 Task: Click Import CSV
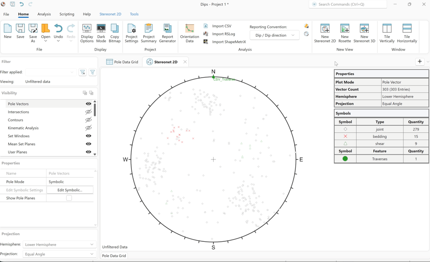[x=218, y=26]
